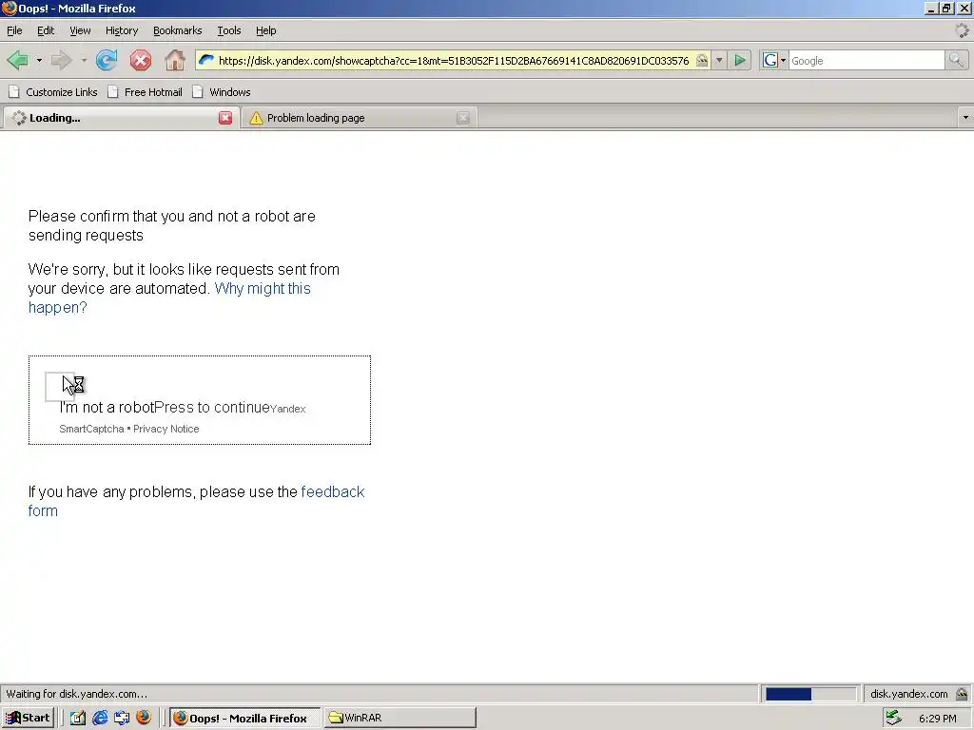
Task: Open the History menu
Action: 122,30
